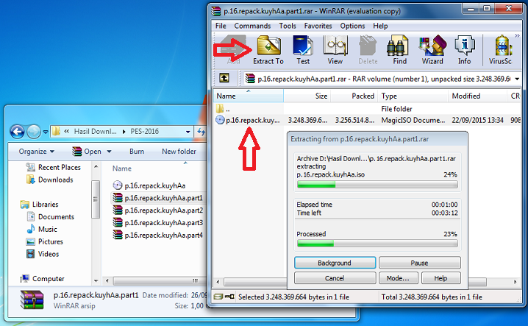Viewport: 528px width, 326px height.
Task: Select Pictures library
Action: pyautogui.click(x=45, y=241)
